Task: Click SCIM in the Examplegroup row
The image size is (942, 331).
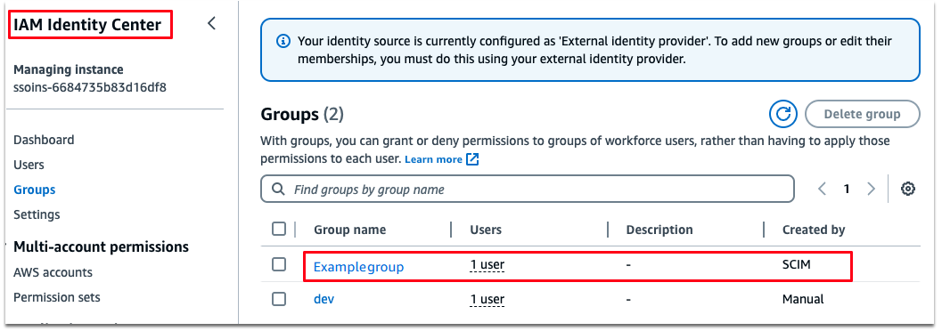Action: [796, 264]
